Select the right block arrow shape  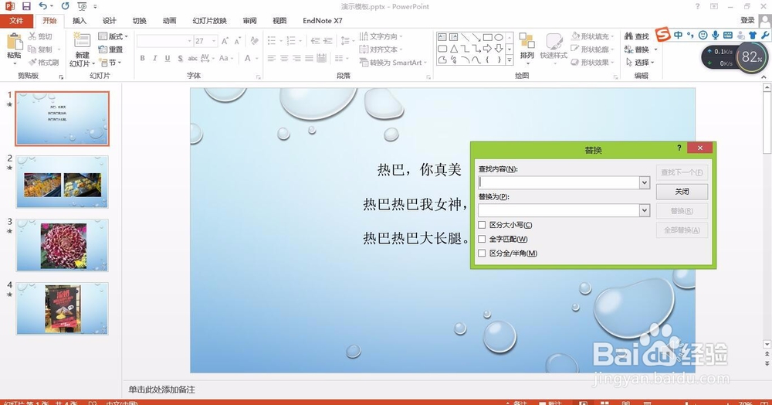(x=487, y=49)
